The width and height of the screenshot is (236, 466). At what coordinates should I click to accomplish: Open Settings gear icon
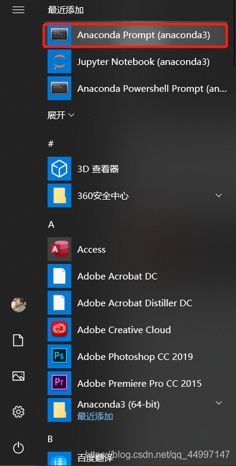tap(18, 412)
